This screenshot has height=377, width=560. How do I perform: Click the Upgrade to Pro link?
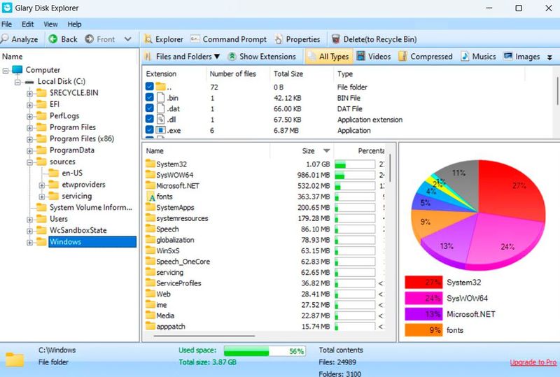533,362
